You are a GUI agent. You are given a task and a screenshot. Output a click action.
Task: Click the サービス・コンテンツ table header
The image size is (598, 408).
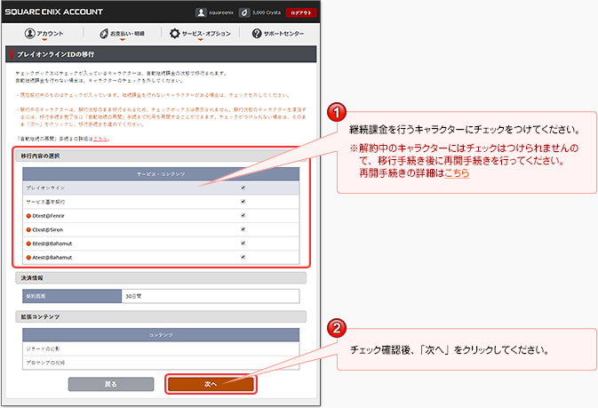pyautogui.click(x=161, y=174)
